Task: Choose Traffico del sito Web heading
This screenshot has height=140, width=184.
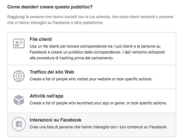Action: 52,72
